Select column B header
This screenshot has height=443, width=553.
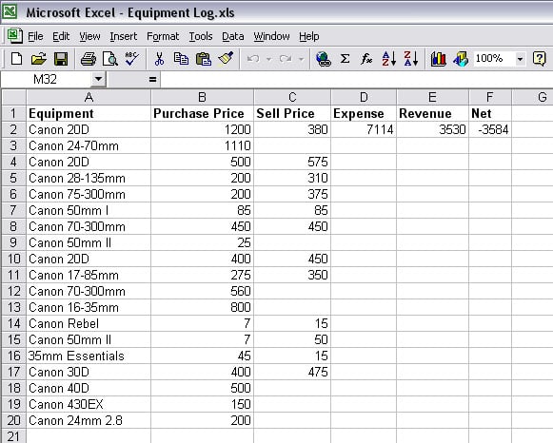tap(202, 97)
